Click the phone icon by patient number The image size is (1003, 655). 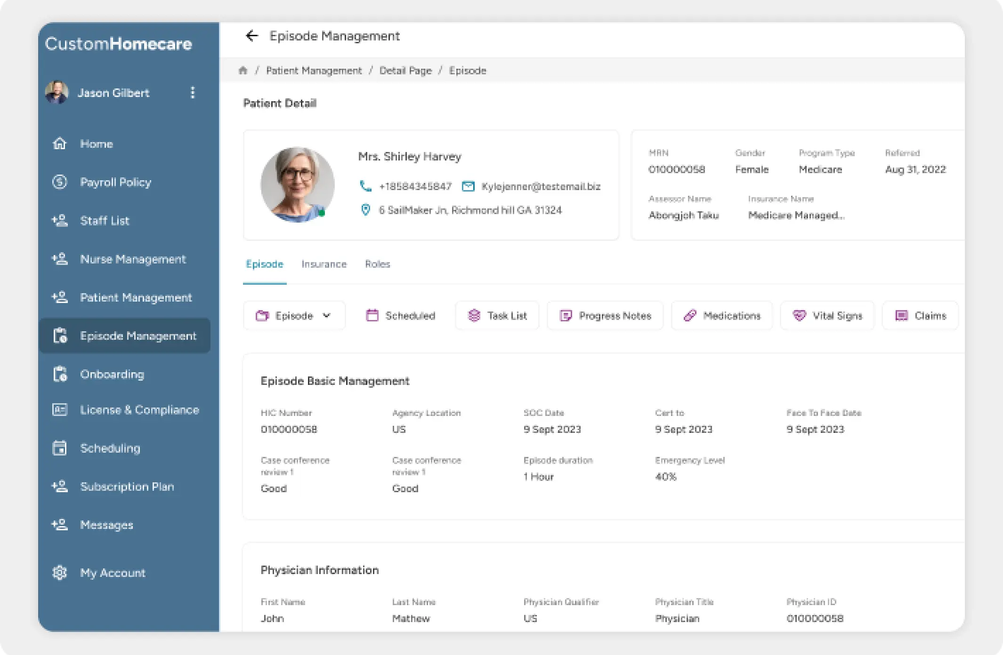[365, 186]
